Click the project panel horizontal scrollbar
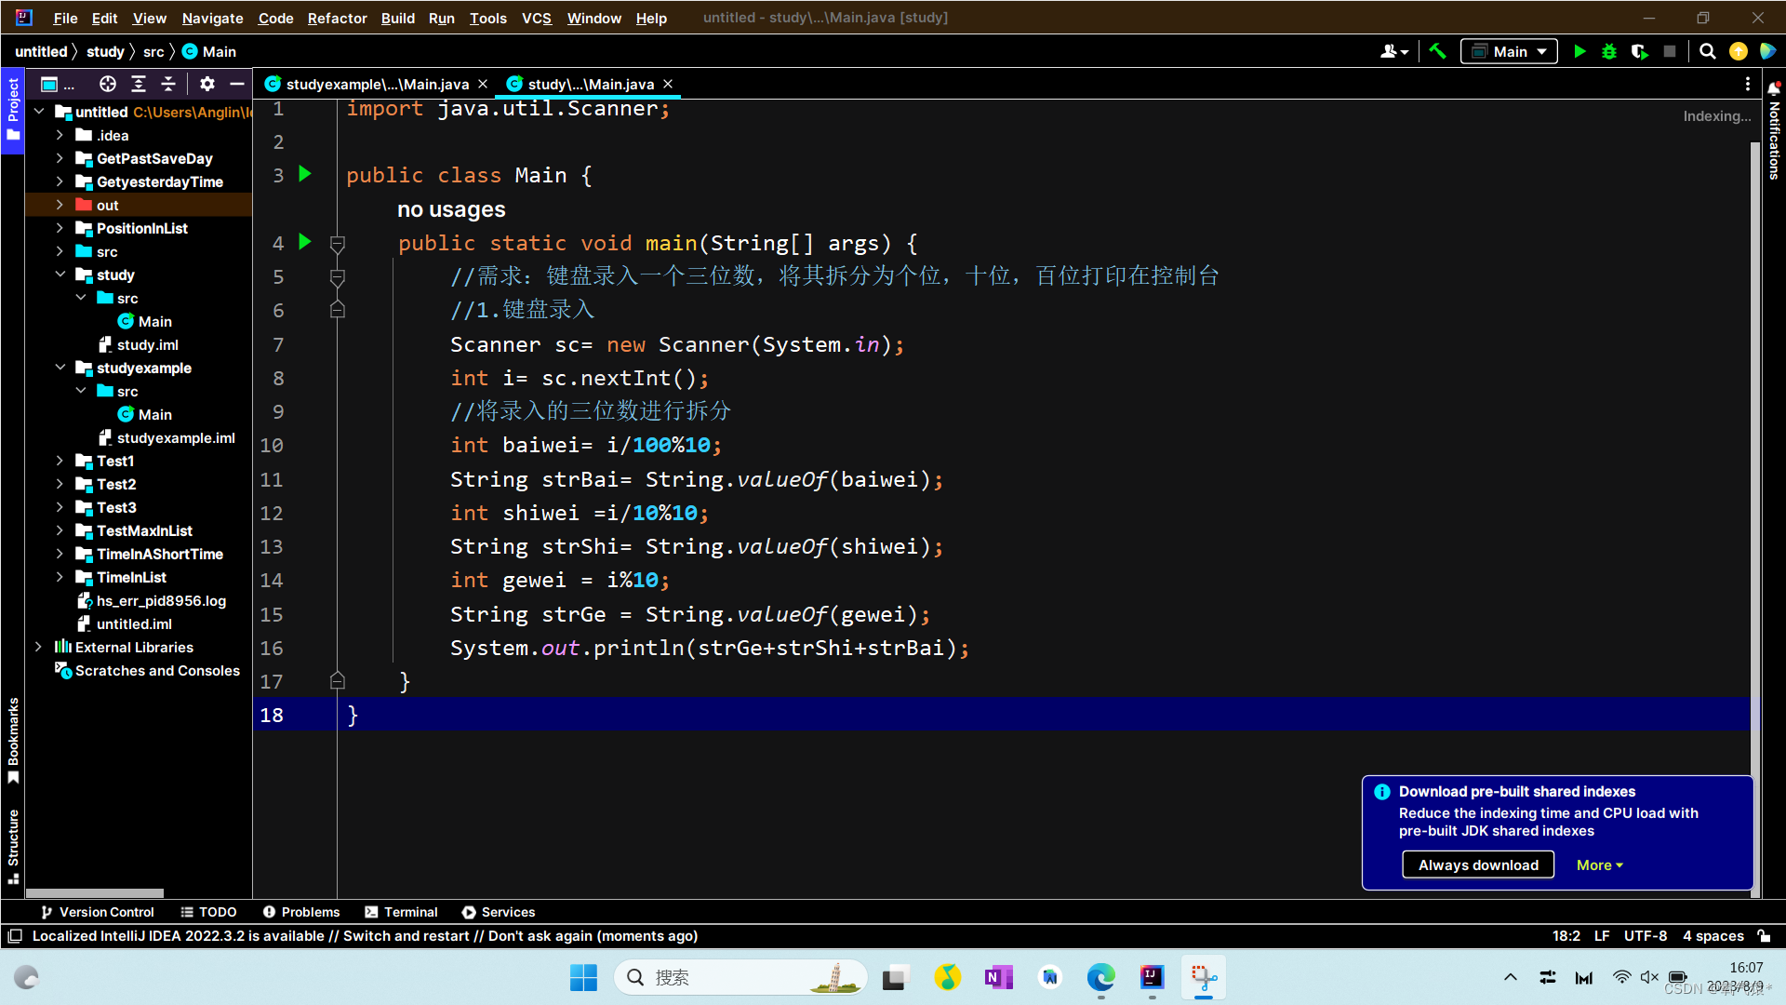1786x1005 pixels. [96, 892]
